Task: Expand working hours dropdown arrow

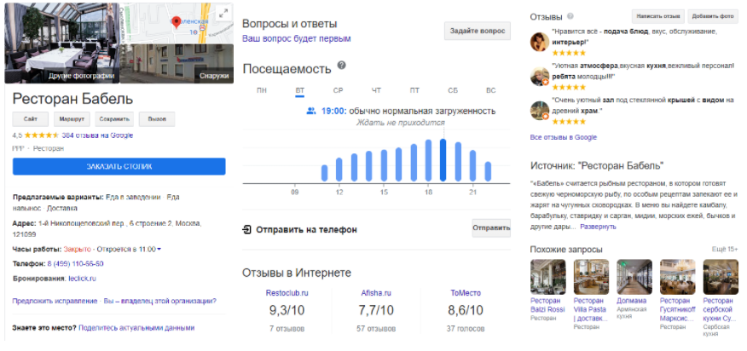Action: tap(159, 250)
